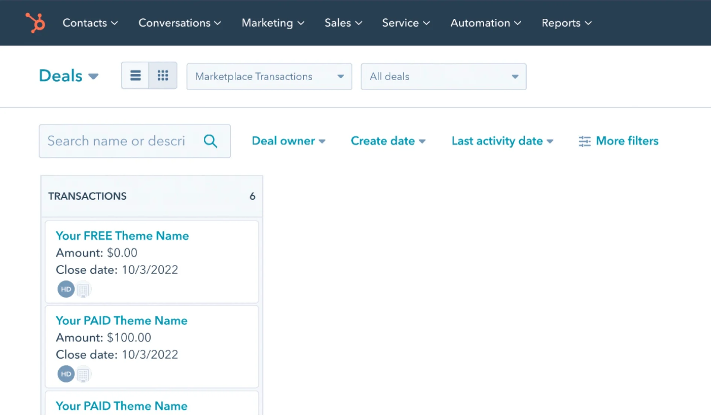711x416 pixels.
Task: Open Last activity date filter
Action: [x=503, y=141]
